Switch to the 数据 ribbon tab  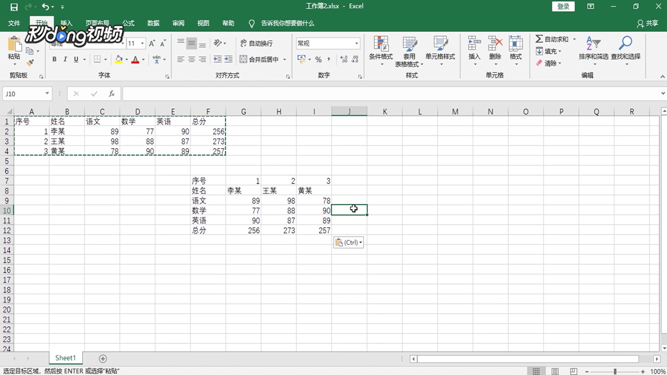[153, 23]
